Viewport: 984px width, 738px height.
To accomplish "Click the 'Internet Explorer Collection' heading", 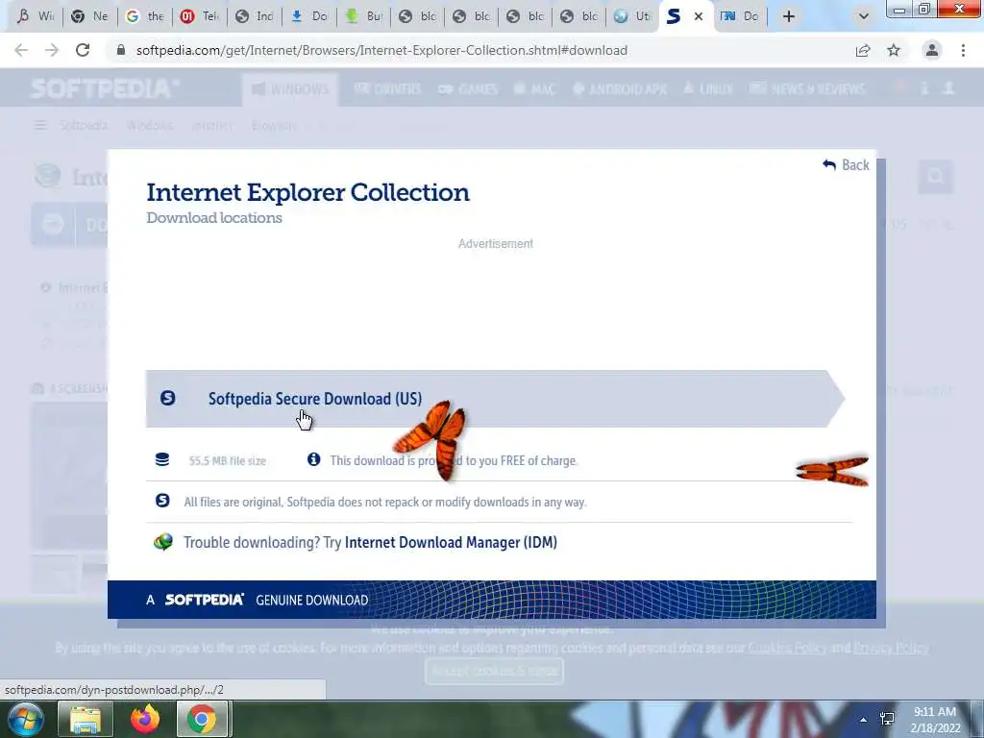I will 307,192.
